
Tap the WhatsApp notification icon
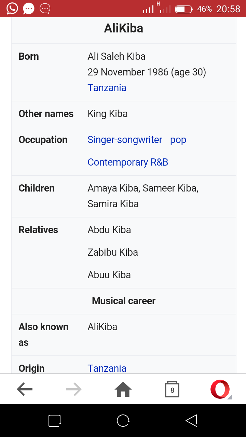coord(12,9)
